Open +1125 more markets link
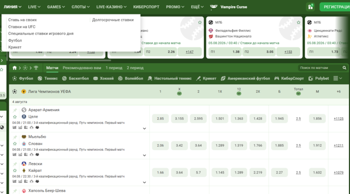This screenshot has height=194, width=350. point(338,118)
